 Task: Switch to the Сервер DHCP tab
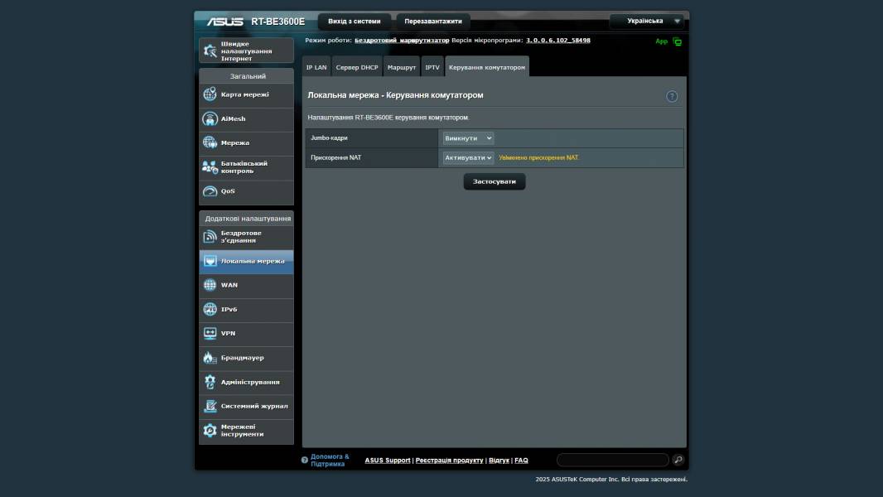click(357, 67)
